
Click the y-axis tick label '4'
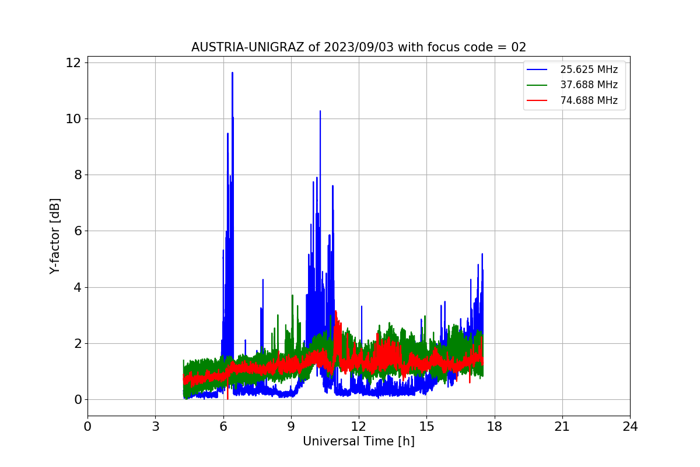78,287
